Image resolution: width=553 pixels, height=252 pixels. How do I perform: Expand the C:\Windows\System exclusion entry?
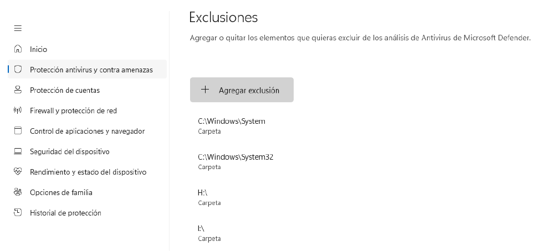(x=232, y=125)
